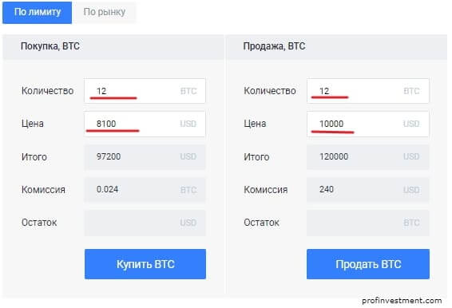Screen dimensions: 452x308
Task: Click the Продать BTC button
Action: click(x=368, y=264)
